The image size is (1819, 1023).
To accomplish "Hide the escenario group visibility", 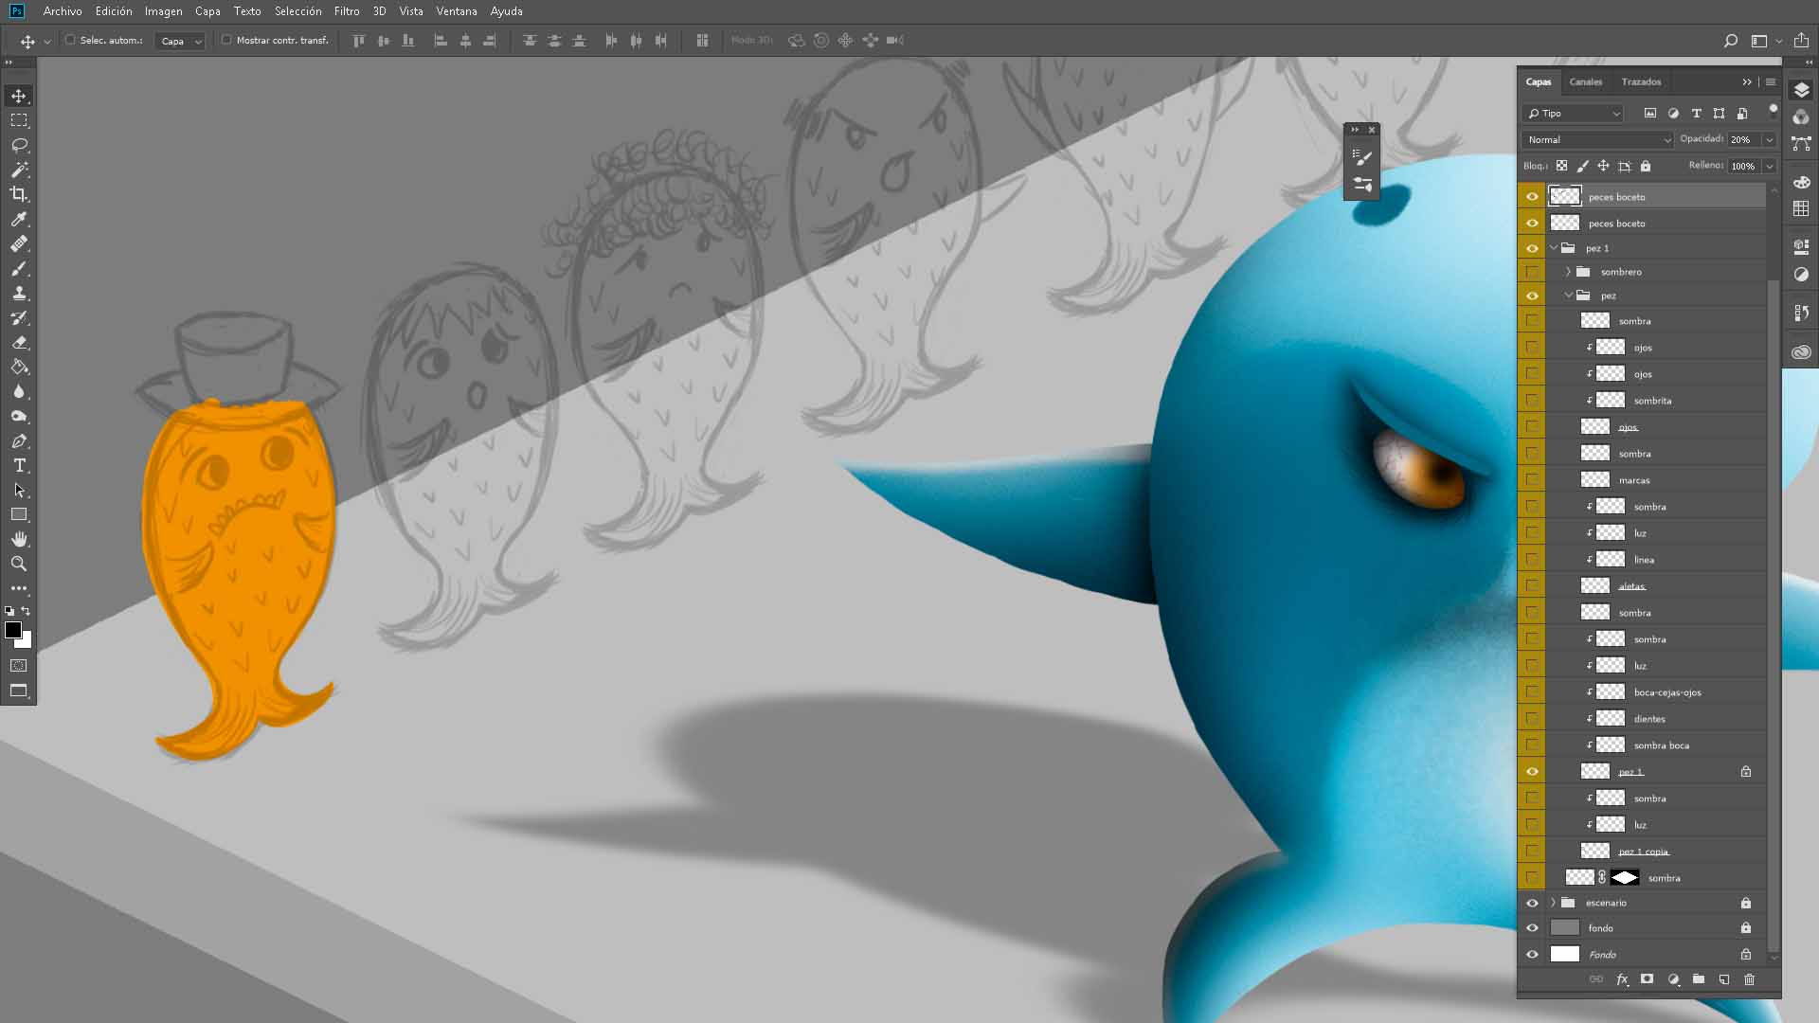I will pyautogui.click(x=1532, y=903).
